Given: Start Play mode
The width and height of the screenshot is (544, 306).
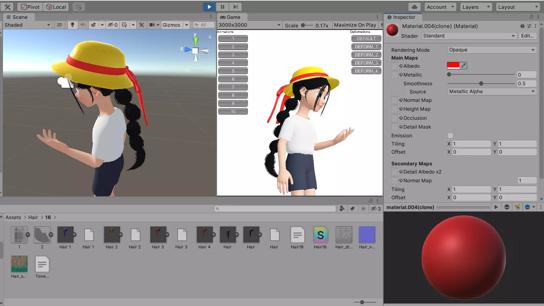Looking at the screenshot, I should coord(209,7).
